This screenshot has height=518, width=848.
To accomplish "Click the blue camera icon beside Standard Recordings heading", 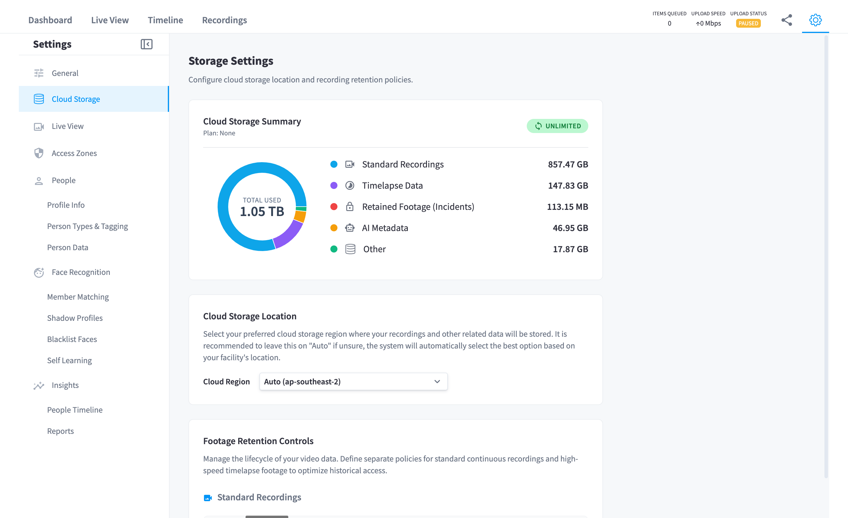I will (x=208, y=498).
